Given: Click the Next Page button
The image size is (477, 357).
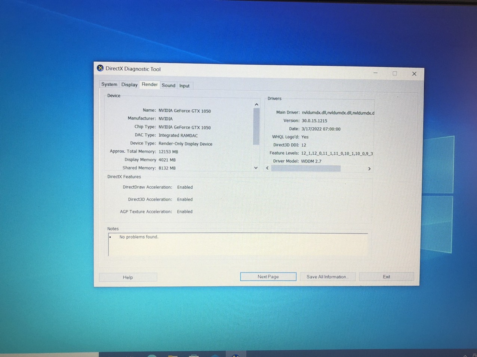Looking at the screenshot, I should (268, 277).
